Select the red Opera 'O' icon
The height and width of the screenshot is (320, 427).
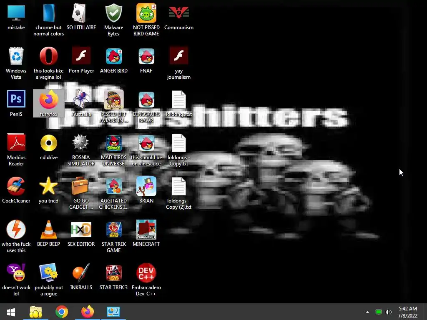(48, 56)
